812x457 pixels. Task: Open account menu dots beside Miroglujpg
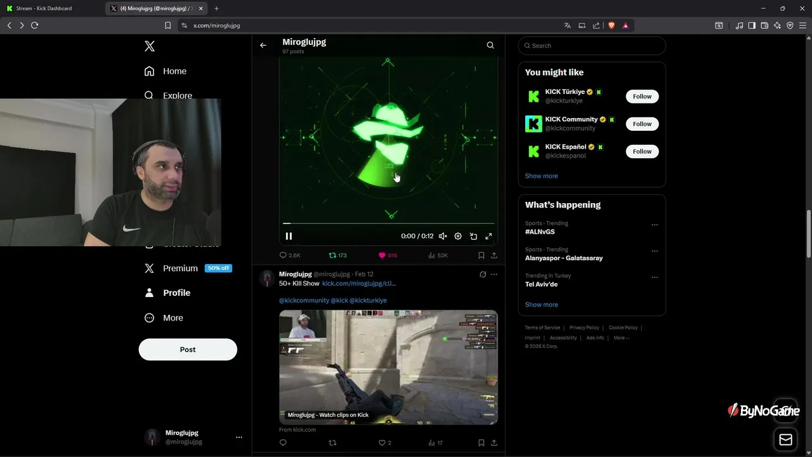pos(239,437)
